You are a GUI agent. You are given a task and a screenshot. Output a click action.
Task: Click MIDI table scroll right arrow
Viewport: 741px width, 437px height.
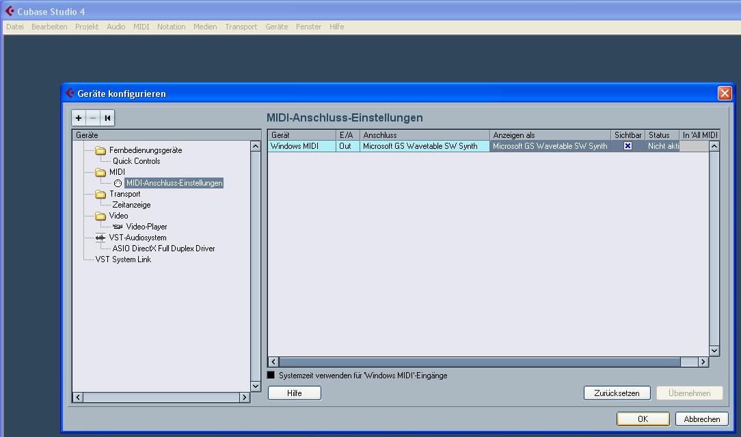703,362
